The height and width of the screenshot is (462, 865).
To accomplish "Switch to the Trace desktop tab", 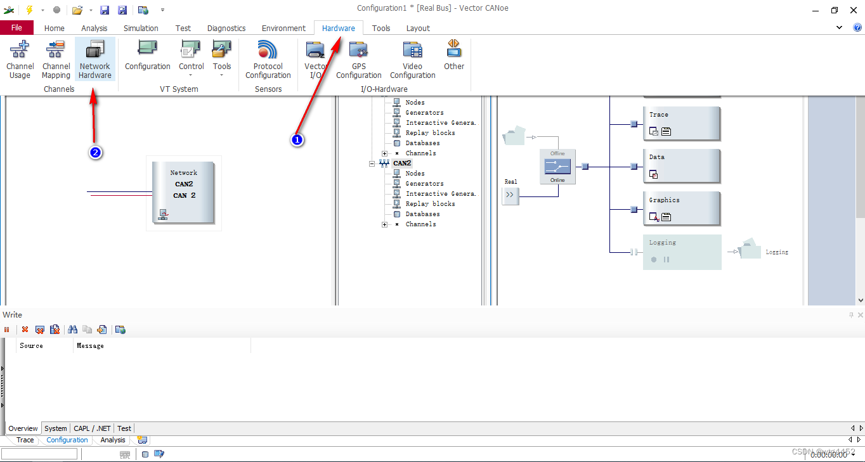I will coord(25,440).
